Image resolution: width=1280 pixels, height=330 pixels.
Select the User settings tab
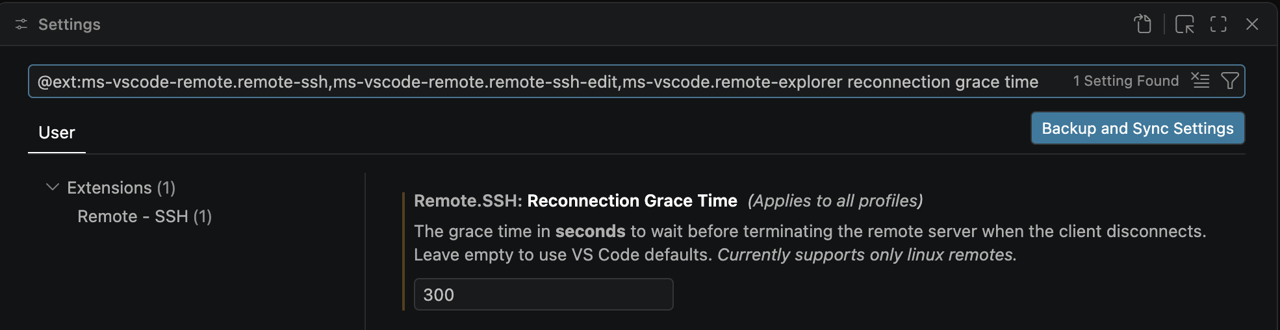click(57, 133)
